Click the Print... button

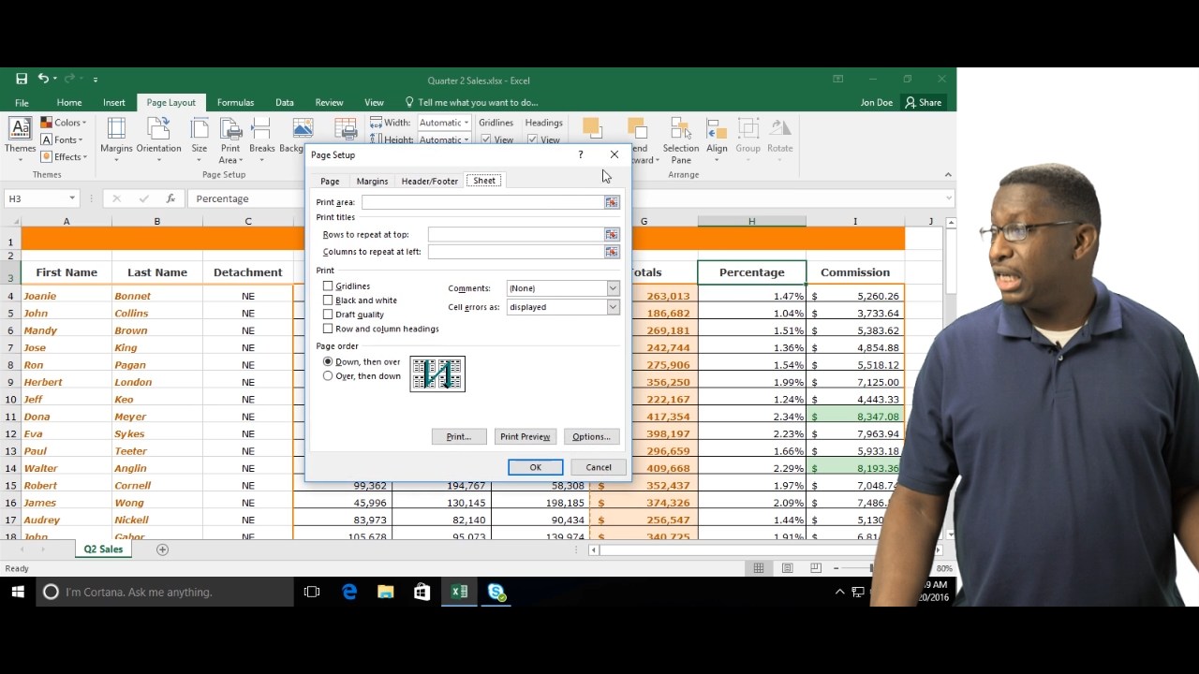coord(459,436)
